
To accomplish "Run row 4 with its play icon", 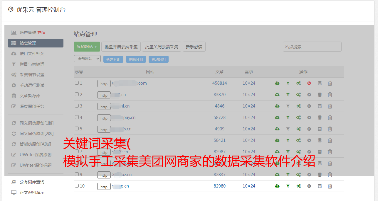I will pos(309,117).
